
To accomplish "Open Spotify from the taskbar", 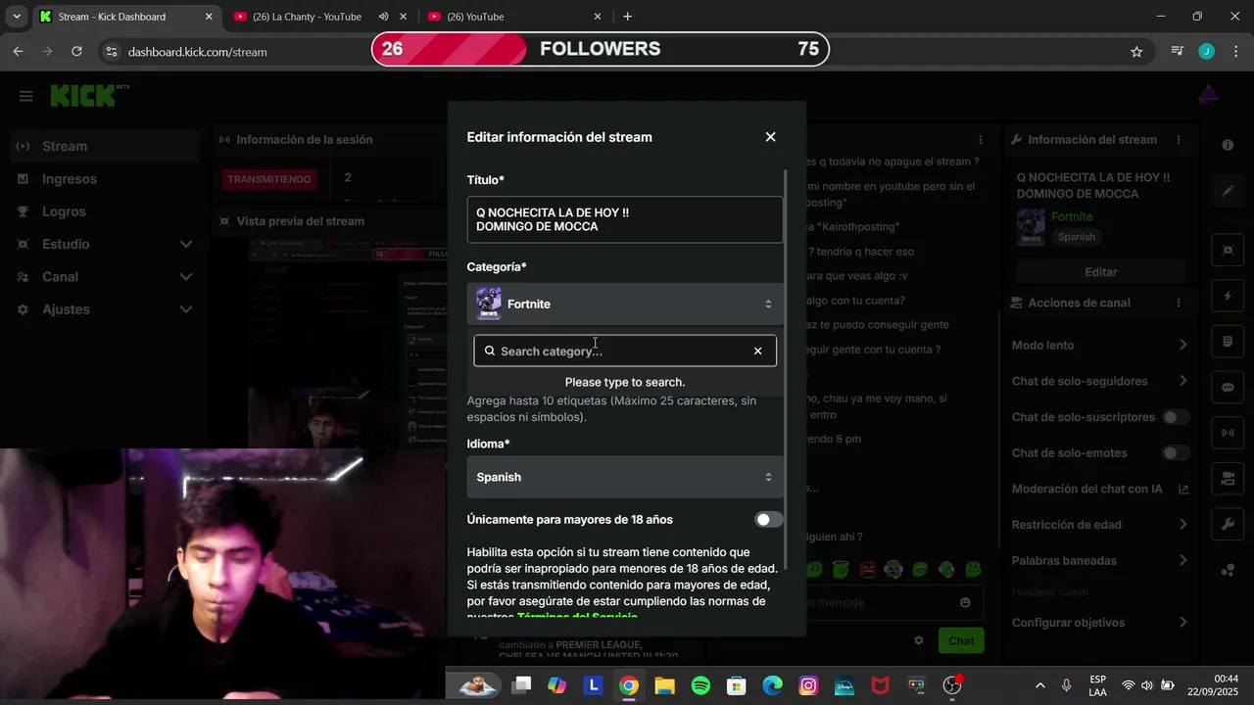I will 700,685.
